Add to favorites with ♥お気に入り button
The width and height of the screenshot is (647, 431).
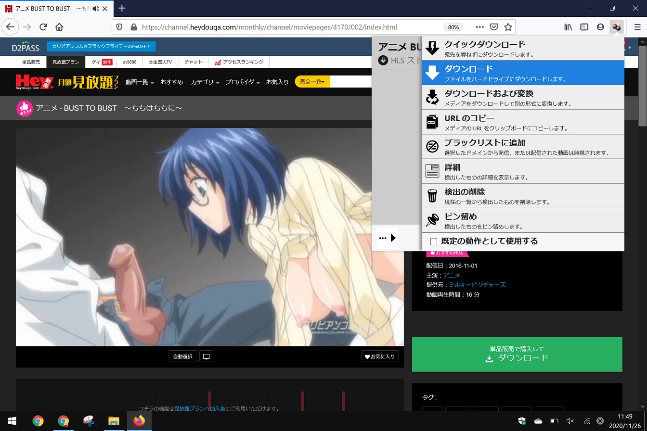[380, 356]
